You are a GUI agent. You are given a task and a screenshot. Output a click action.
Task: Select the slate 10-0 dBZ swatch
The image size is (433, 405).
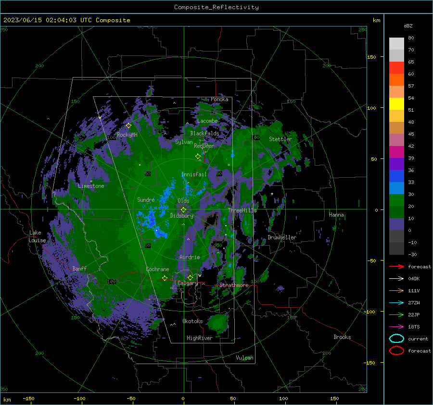coord(396,224)
